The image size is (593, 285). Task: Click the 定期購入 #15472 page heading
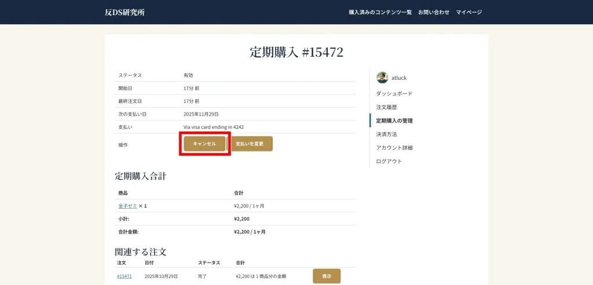(296, 53)
